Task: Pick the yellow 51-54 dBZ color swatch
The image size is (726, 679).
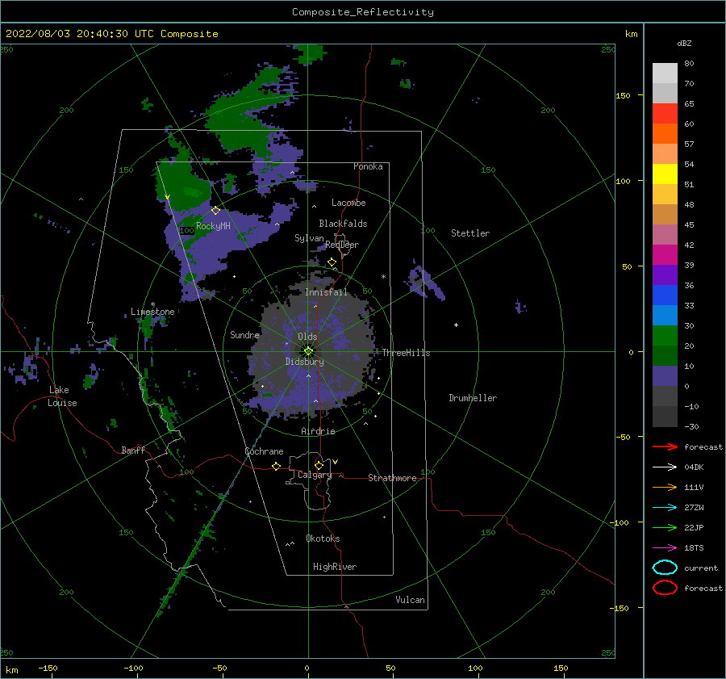Action: coord(665,174)
